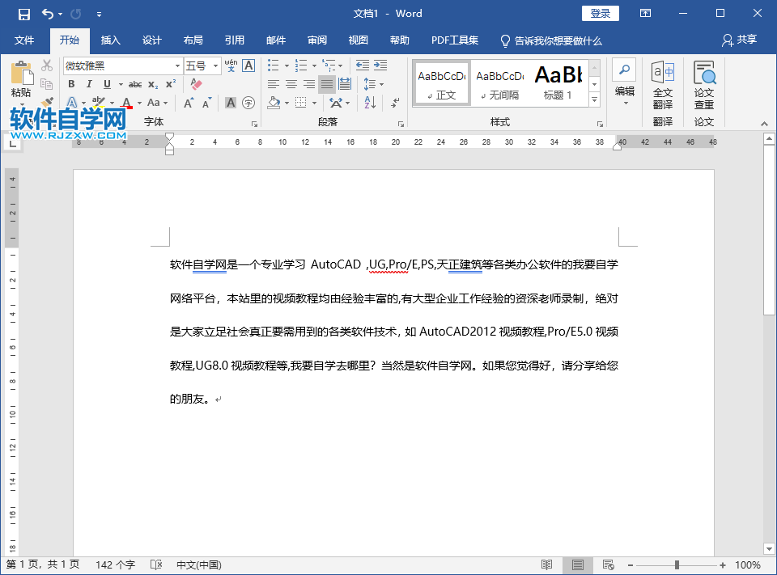
Task: Toggle right text alignment
Action: pyautogui.click(x=308, y=84)
